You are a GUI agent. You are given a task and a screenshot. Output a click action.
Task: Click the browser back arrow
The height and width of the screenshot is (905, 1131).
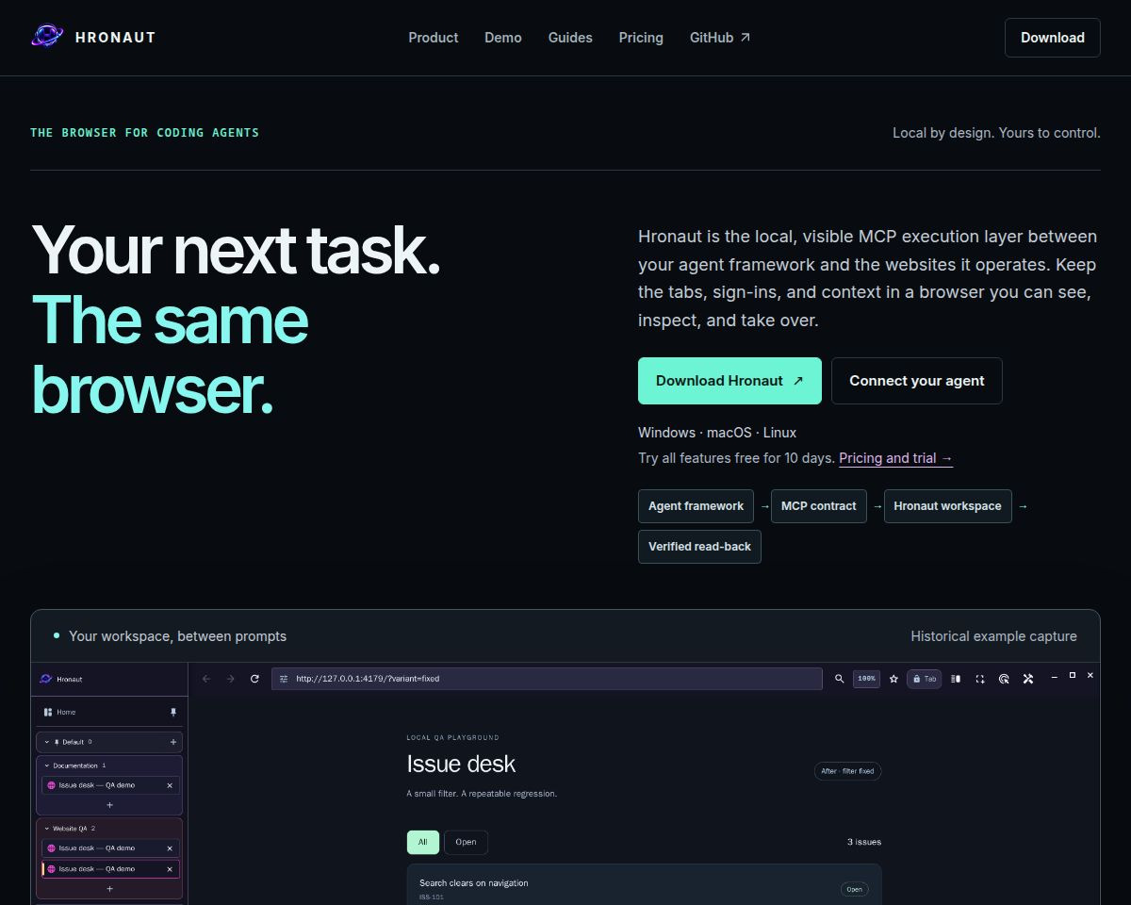pyautogui.click(x=206, y=679)
